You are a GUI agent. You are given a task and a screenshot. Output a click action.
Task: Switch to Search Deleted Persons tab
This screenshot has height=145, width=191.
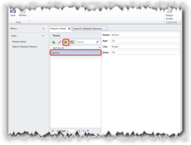(x=89, y=29)
